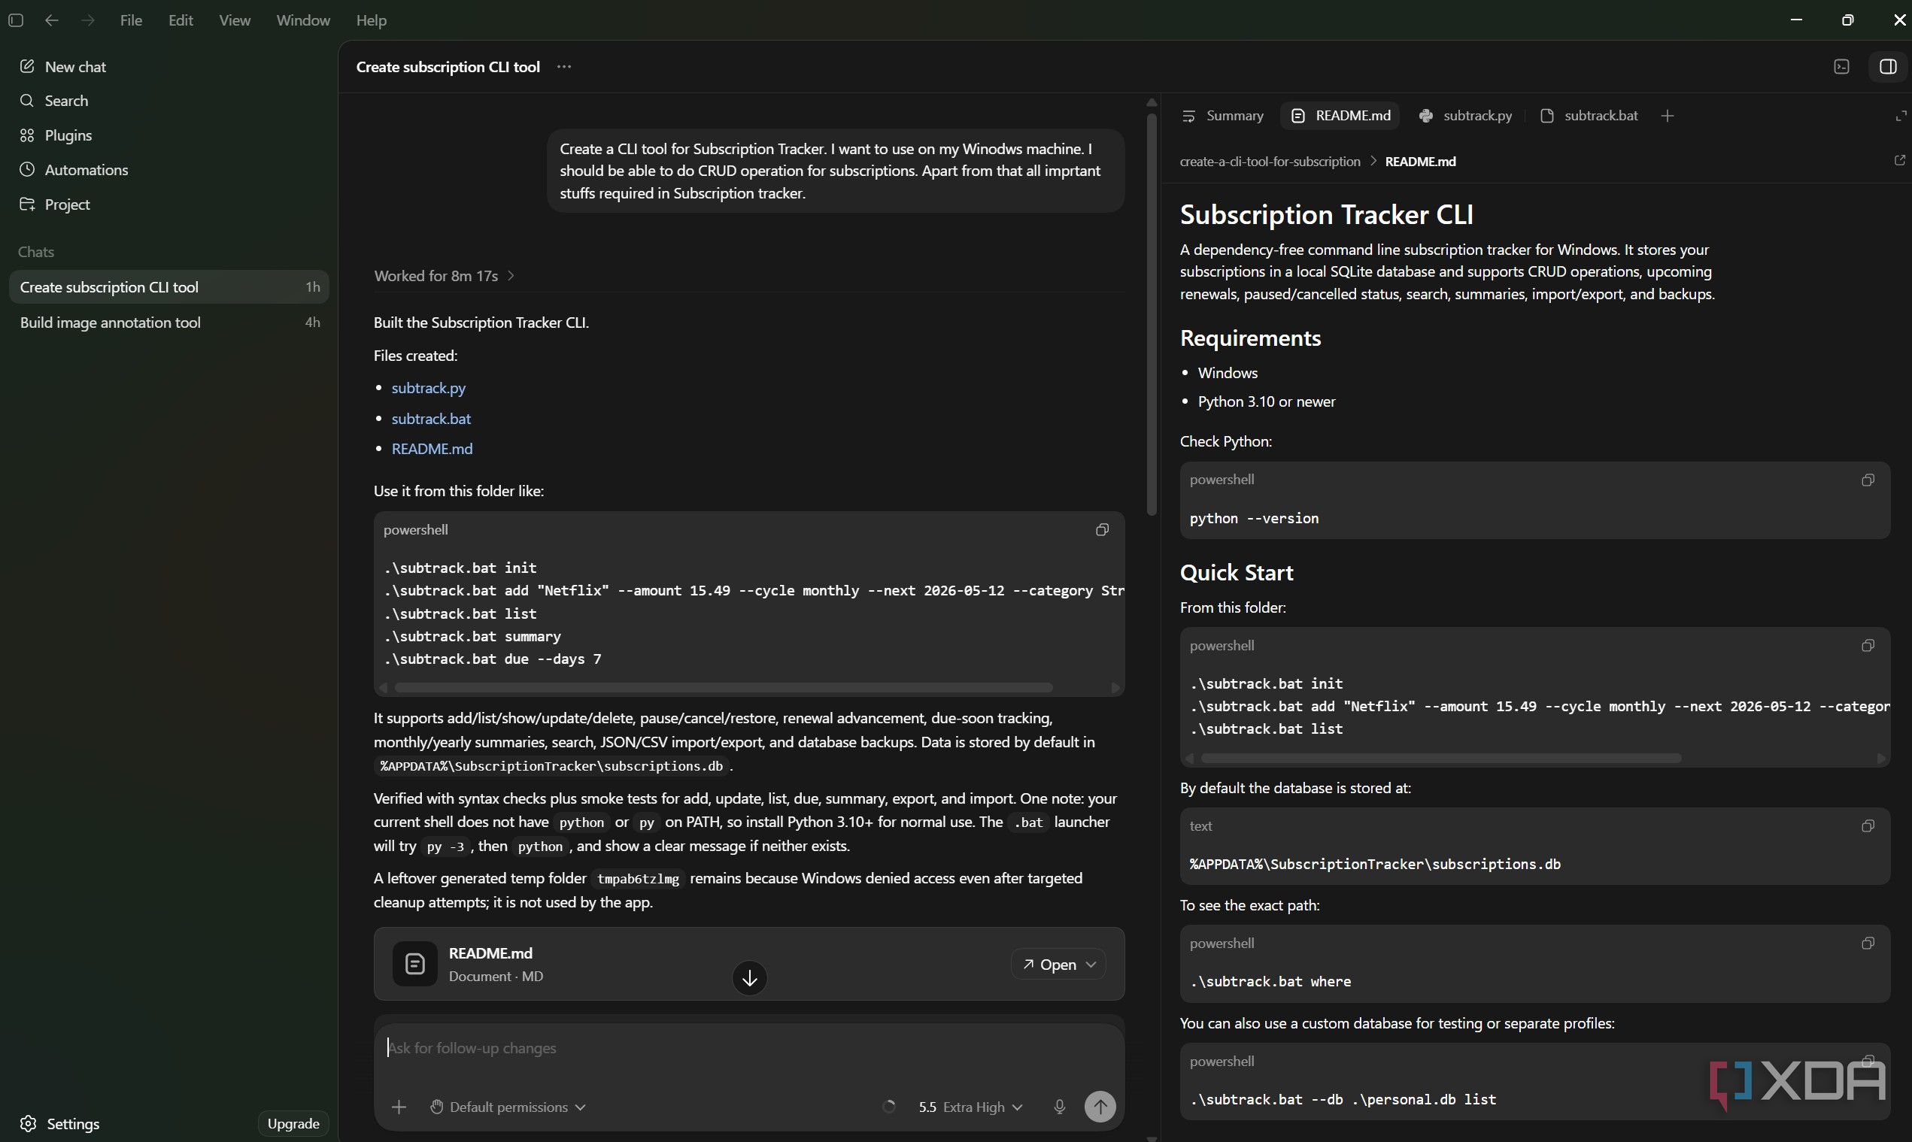Viewport: 1912px width, 1142px height.
Task: Open the View menu
Action: point(234,20)
